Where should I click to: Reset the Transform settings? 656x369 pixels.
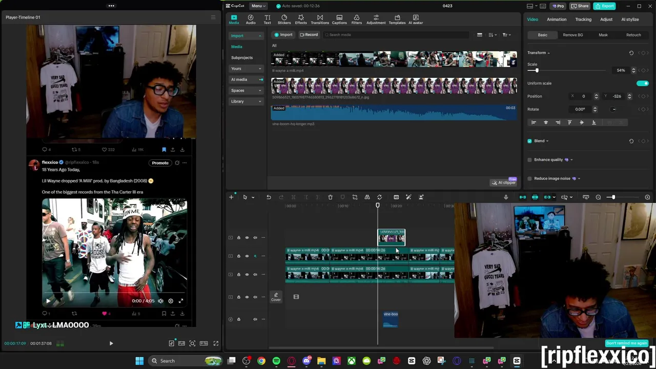click(x=631, y=53)
